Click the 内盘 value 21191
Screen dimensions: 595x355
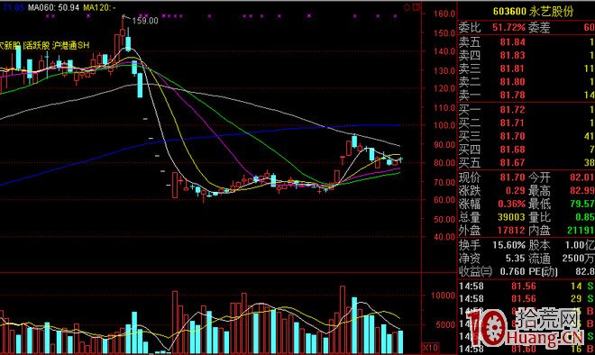[x=581, y=231]
